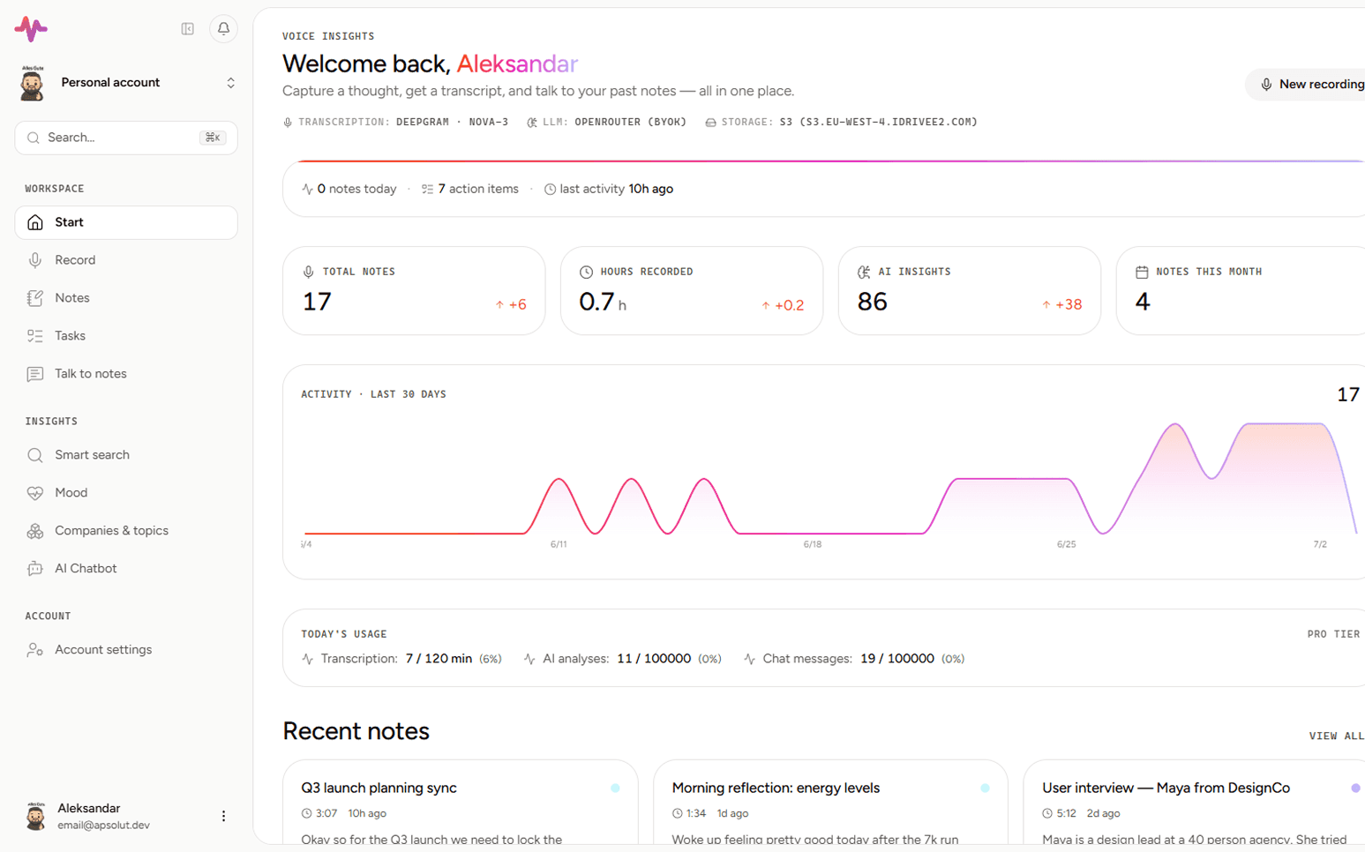
Task: Click the +38 AI insights change value
Action: point(1061,305)
